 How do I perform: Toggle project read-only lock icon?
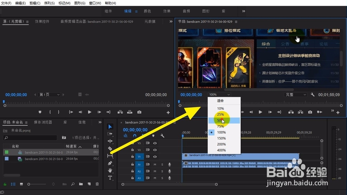tap(5, 184)
